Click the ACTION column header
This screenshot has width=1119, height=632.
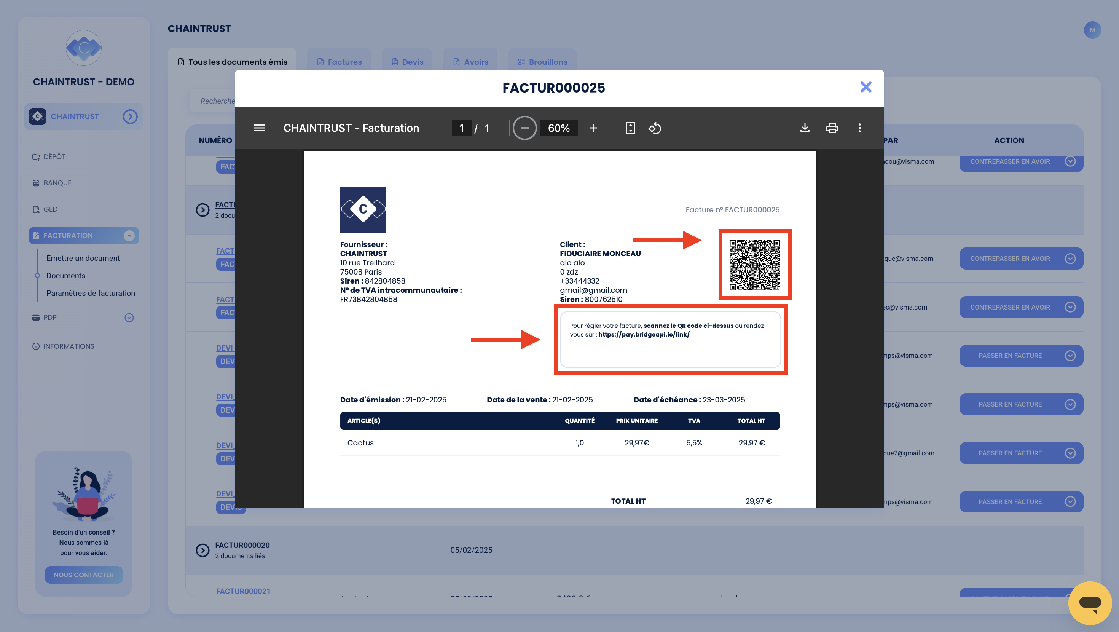coord(1009,140)
